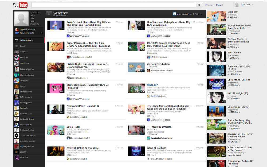The image size is (267, 167).
Task: Select the Subscriptions sidebar tab
Action: point(29,40)
